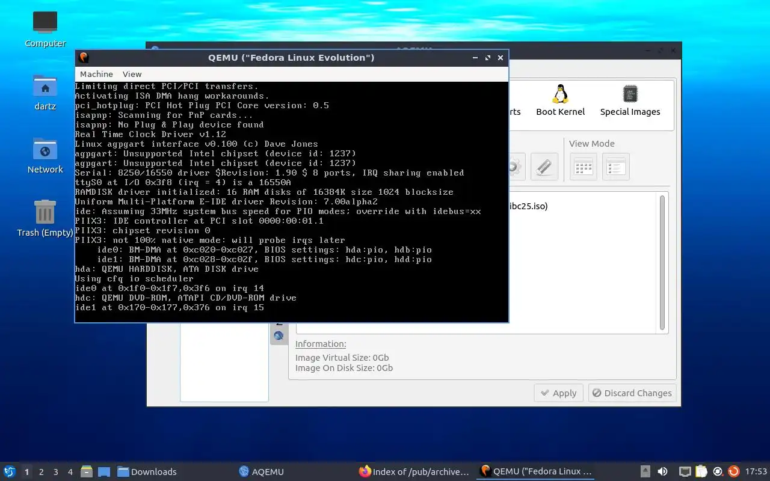Image resolution: width=770 pixels, height=481 pixels.
Task: Open Special Images tab in AQEMU
Action: (630, 100)
